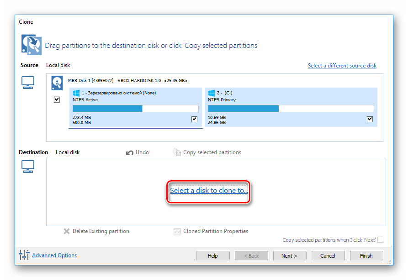This screenshot has height=280, width=408.
Task: Click the MBR Disk 1 hard drive icon
Action: click(57, 82)
